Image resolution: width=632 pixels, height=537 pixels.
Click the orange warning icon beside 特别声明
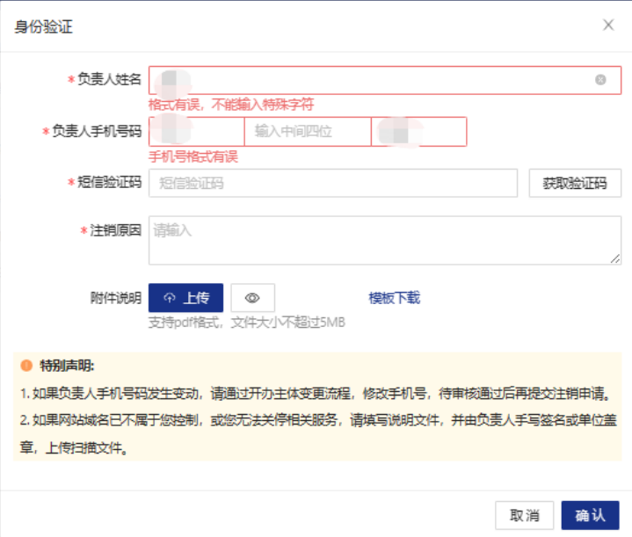(26, 366)
